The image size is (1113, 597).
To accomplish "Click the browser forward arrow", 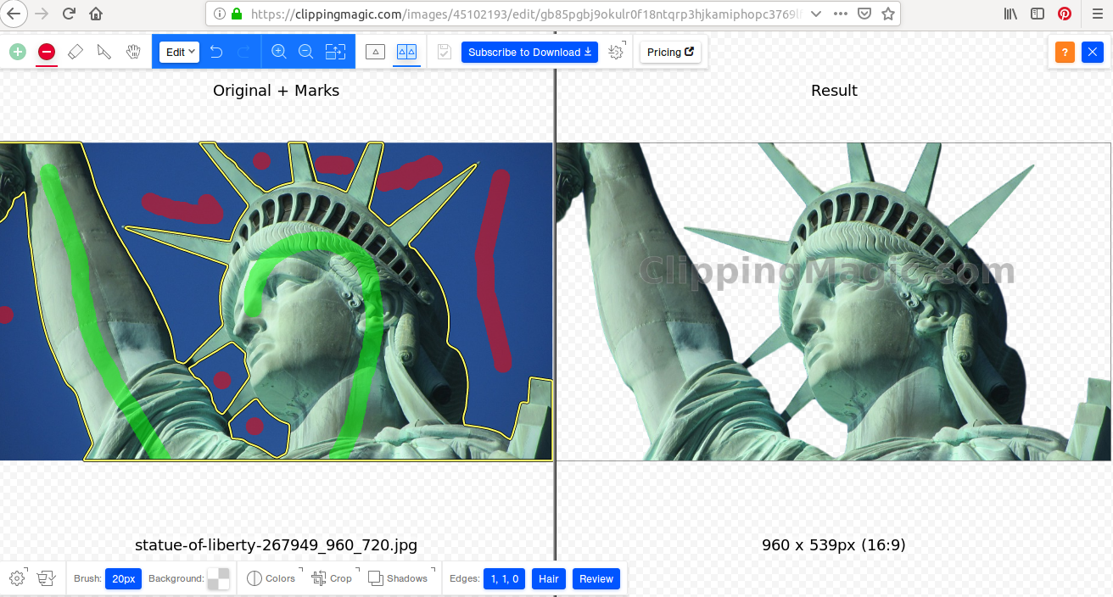I will (42, 14).
